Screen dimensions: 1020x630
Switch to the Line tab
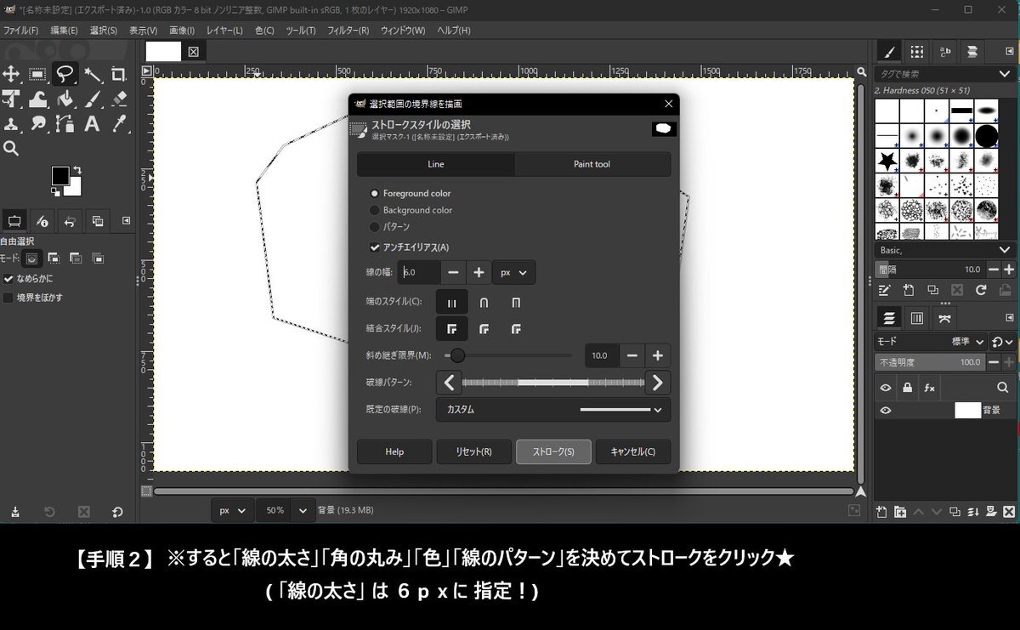click(435, 164)
